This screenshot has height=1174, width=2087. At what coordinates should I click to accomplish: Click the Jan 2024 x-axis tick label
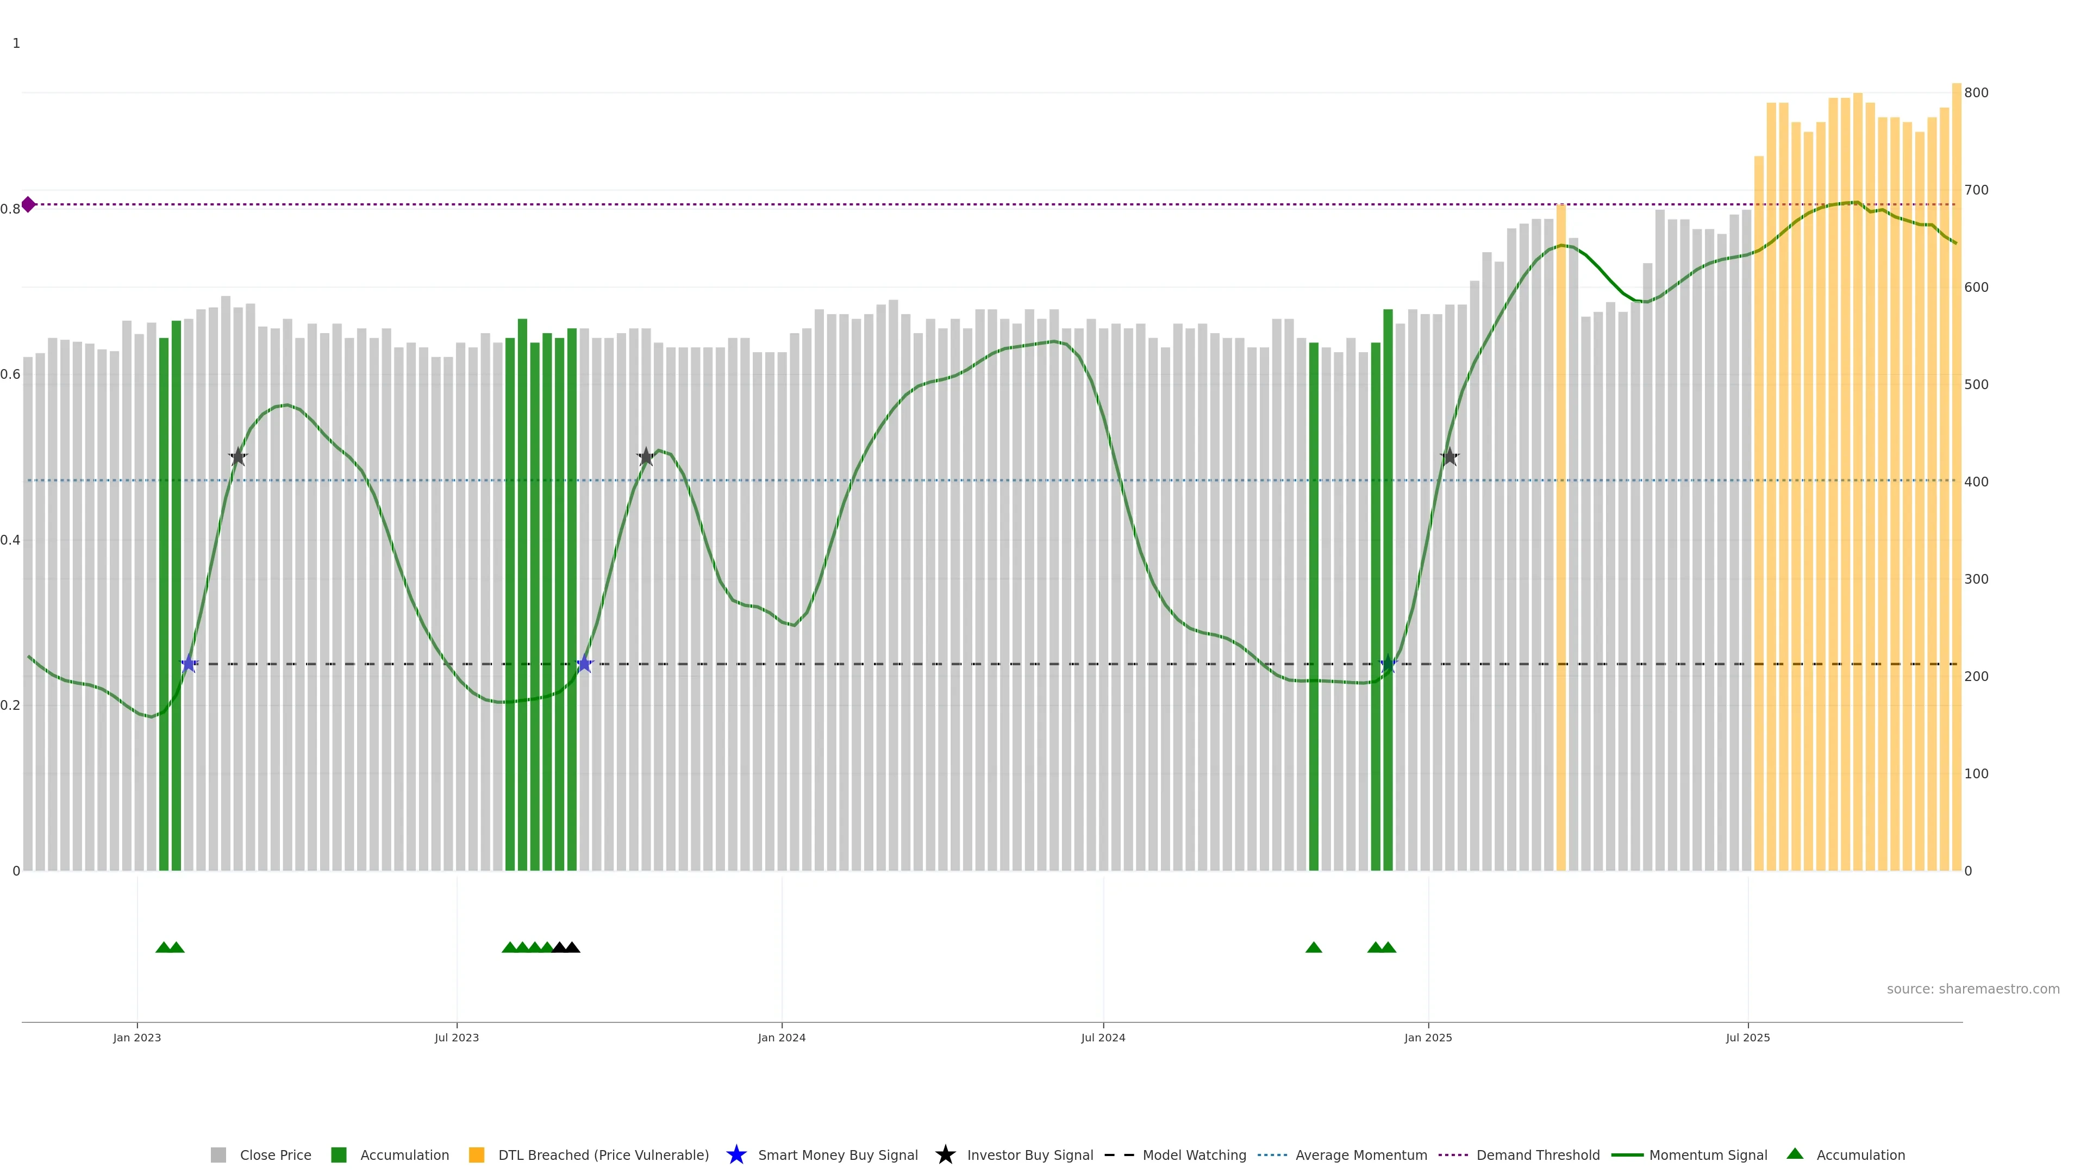781,1037
